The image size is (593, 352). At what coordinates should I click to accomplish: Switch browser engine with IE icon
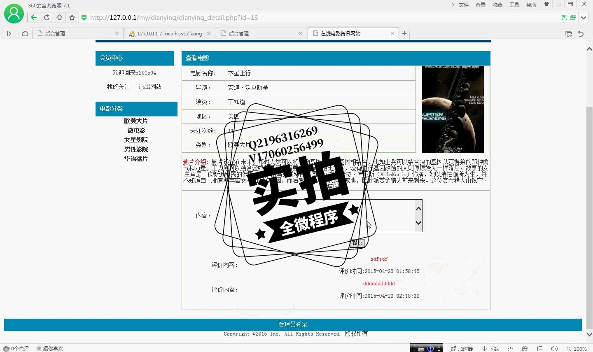[525, 349]
